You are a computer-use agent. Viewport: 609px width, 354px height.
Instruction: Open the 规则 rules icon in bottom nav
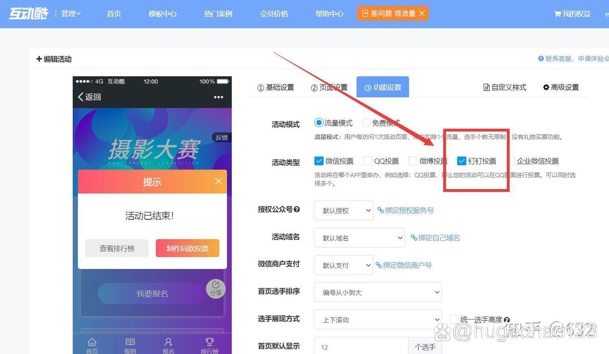(x=130, y=342)
